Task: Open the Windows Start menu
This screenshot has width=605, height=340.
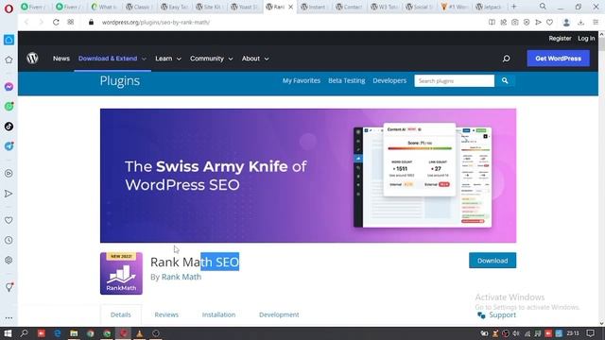Action: pyautogui.click(x=8, y=333)
